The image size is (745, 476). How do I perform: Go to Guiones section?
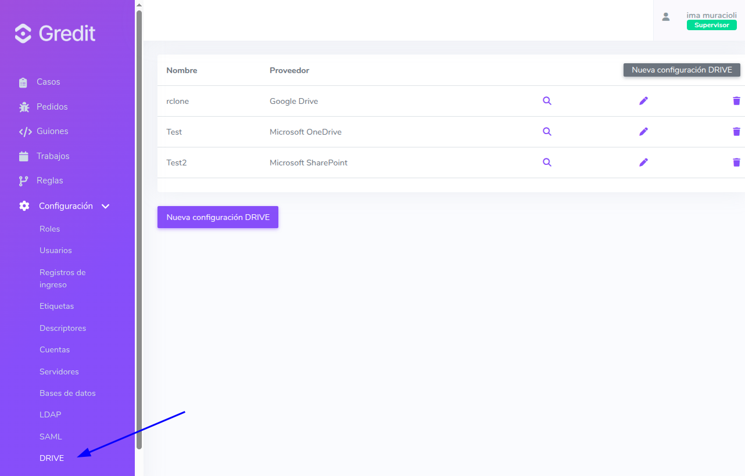tap(52, 131)
